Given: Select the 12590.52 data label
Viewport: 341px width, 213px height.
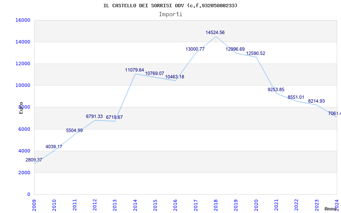Looking at the screenshot, I should 255,54.
